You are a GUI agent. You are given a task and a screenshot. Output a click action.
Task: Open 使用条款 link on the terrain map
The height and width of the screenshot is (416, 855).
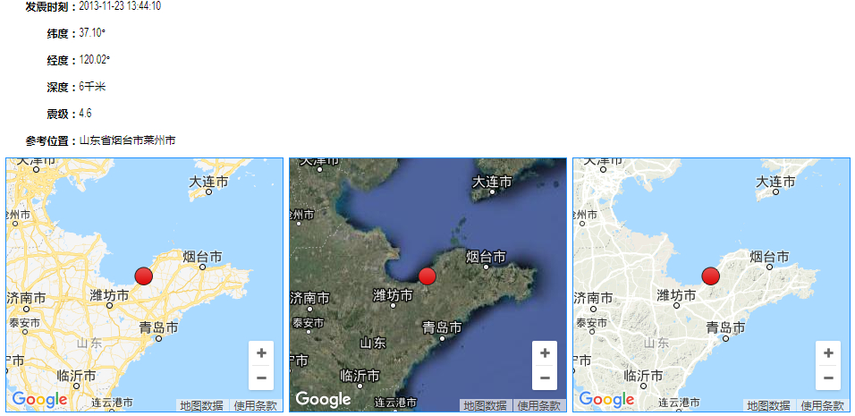pyautogui.click(x=823, y=405)
